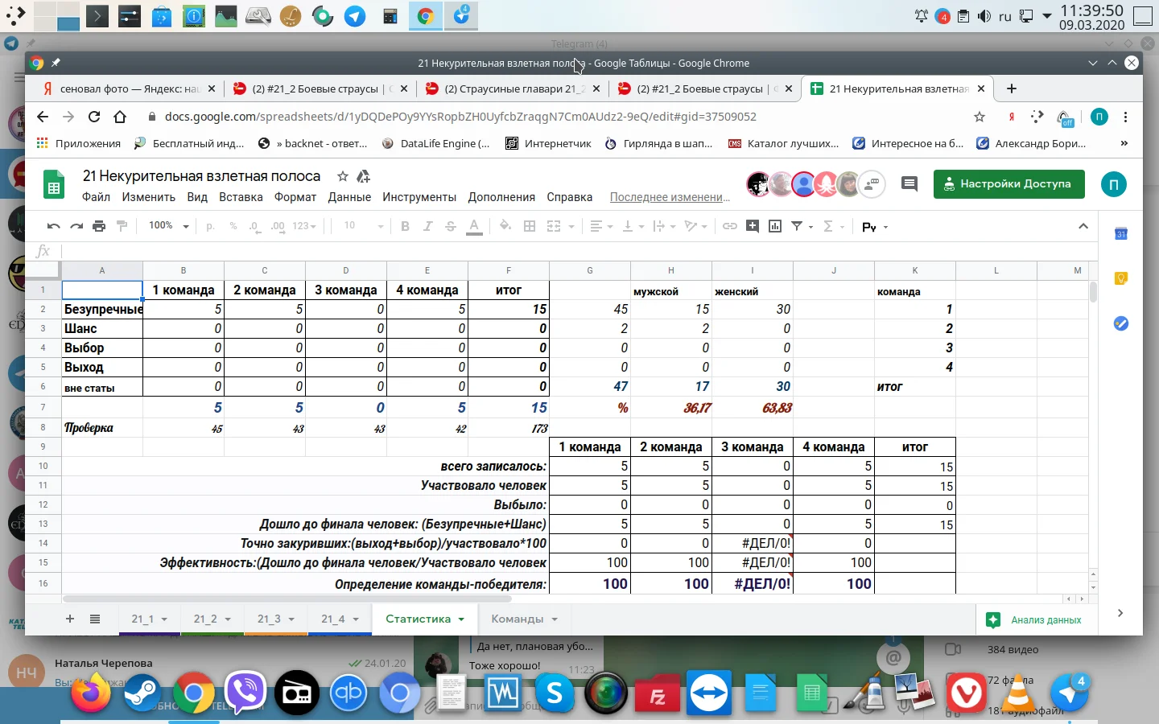Open the zoom level dropdown
1159x724 pixels.
(167, 226)
